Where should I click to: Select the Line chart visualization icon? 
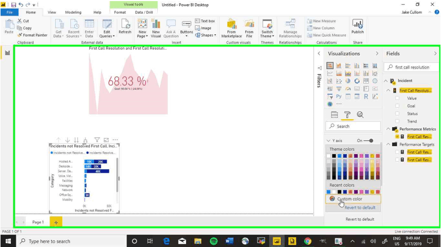pyautogui.click(x=330, y=73)
